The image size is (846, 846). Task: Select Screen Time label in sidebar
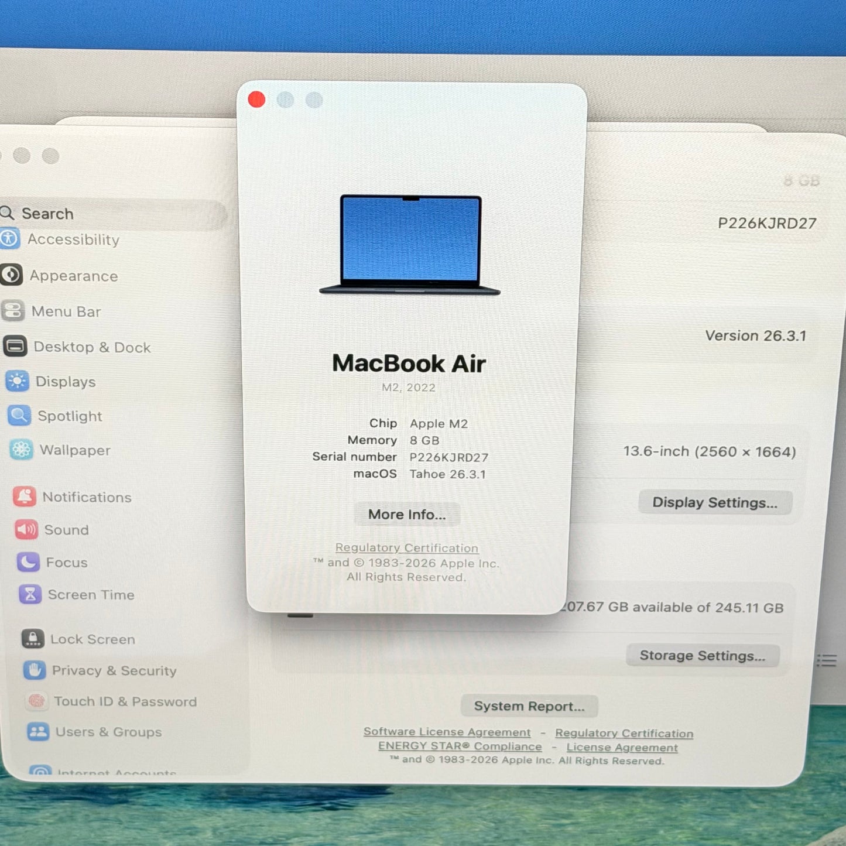point(91,595)
